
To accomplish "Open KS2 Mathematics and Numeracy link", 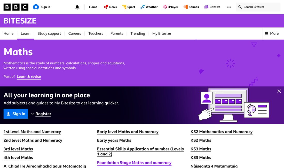I will point(222,132).
